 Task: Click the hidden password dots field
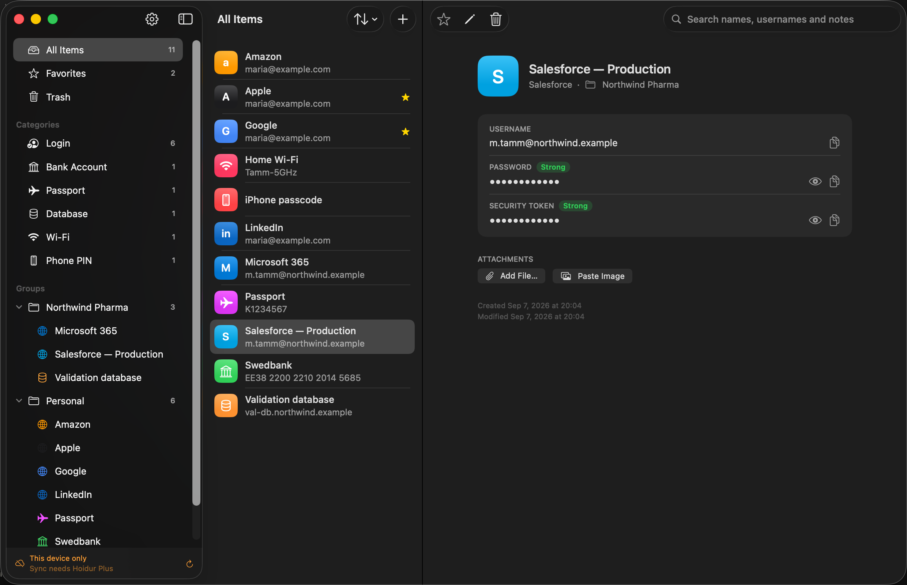point(524,182)
